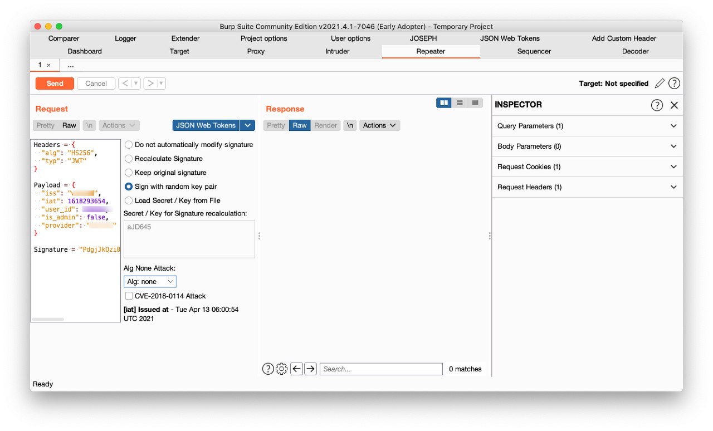
Task: Go to next search match arrow
Action: tap(311, 369)
